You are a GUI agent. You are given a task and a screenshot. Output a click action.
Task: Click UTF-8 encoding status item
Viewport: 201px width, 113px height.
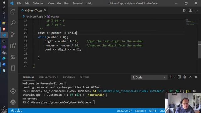(x=153, y=111)
